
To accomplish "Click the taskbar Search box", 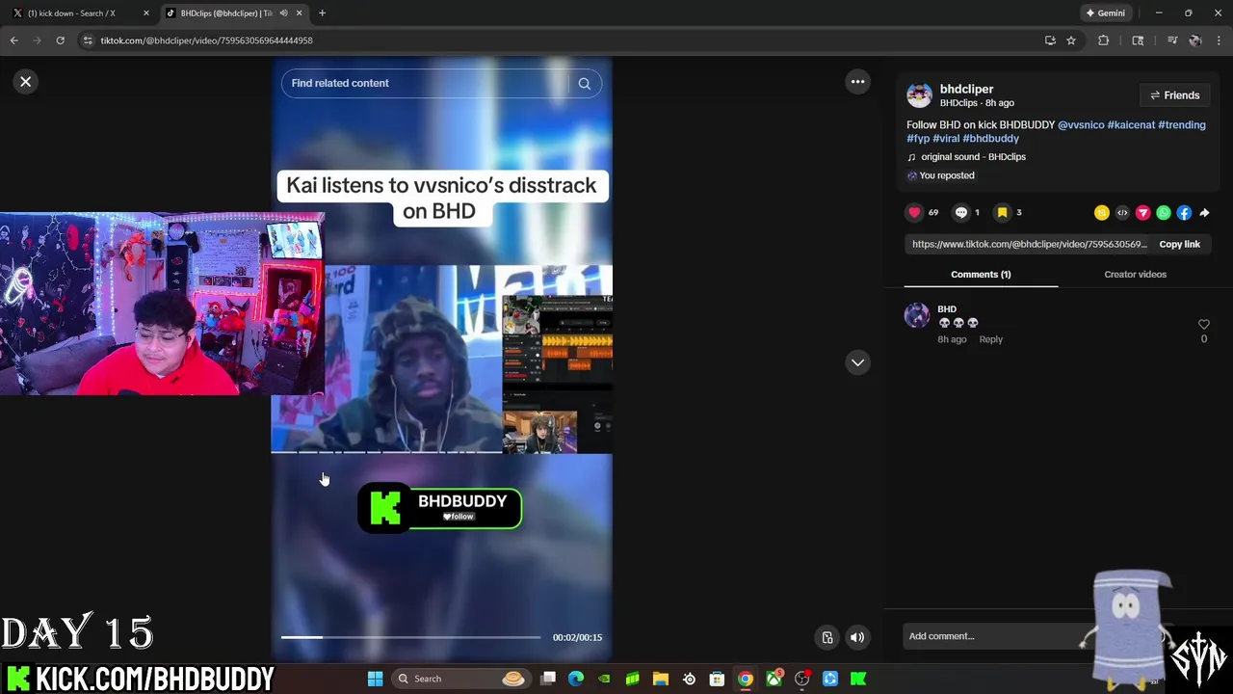I will [462, 680].
